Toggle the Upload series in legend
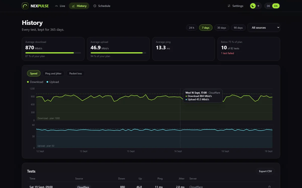 coord(53,82)
